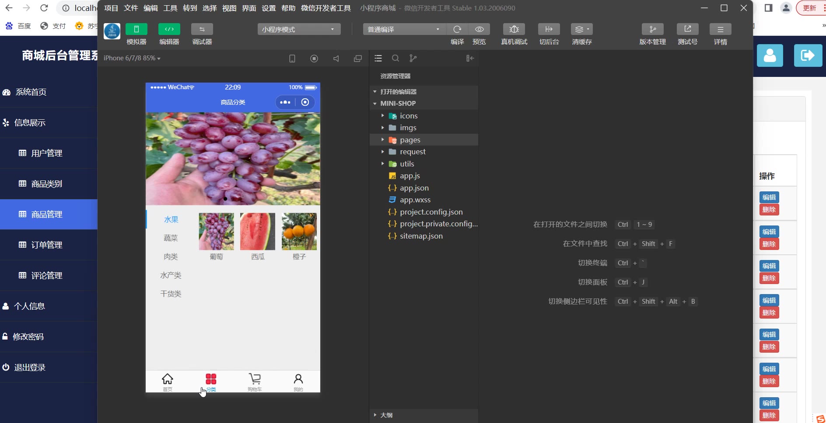The image size is (826, 423).
Task: Open the iPhone 6/7/8 85% device dropdown
Action: coord(132,58)
